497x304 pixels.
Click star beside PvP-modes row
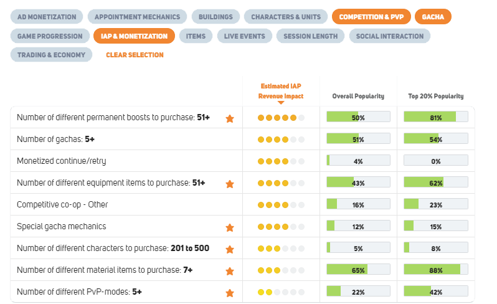tap(230, 292)
